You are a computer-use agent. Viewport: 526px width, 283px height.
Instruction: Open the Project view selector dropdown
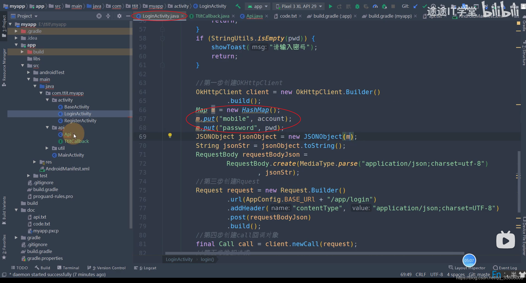[x=24, y=16]
